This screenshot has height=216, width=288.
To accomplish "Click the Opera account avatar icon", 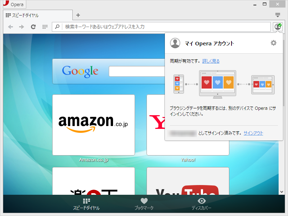I will pos(175,43).
